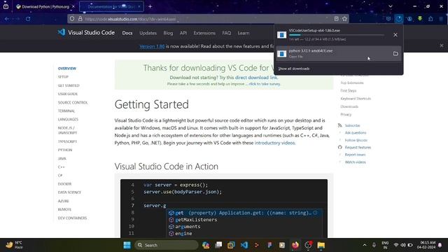
Task: Click the site security lock icon
Action: point(80,19)
